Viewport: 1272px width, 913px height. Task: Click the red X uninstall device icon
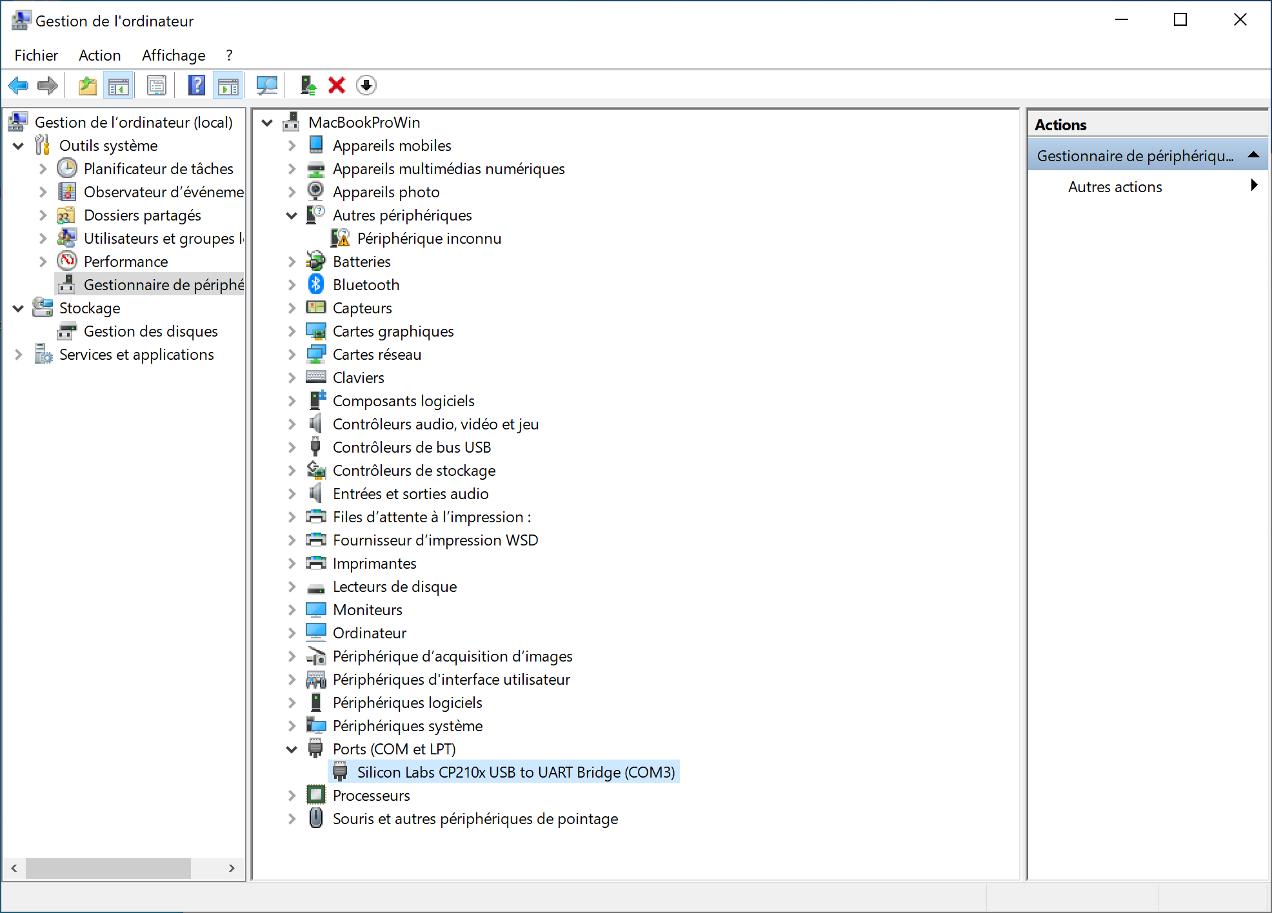point(337,85)
